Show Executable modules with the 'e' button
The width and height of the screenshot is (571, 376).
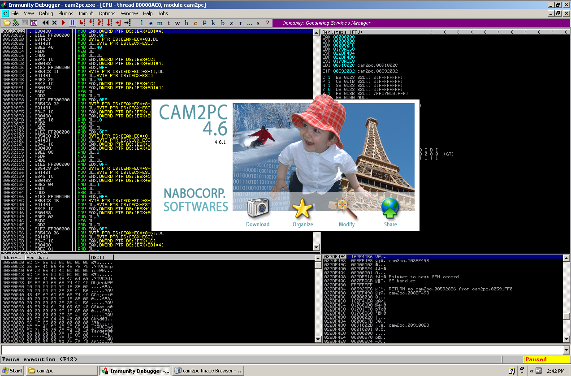click(x=151, y=22)
